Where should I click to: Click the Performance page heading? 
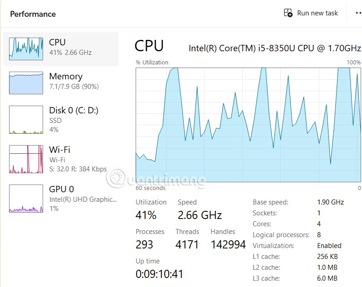point(33,14)
